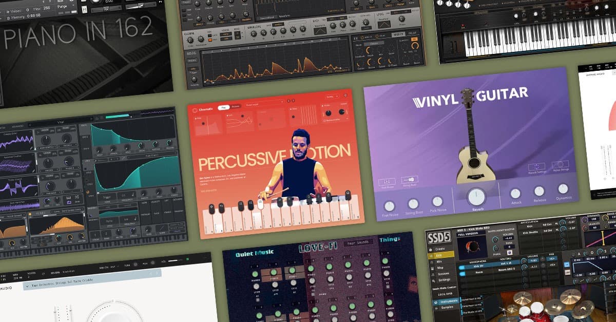Image resolution: width=616 pixels, height=322 pixels.
Task: Adjust the Reverb knob in Vinyl Guitar
Action: (x=476, y=196)
